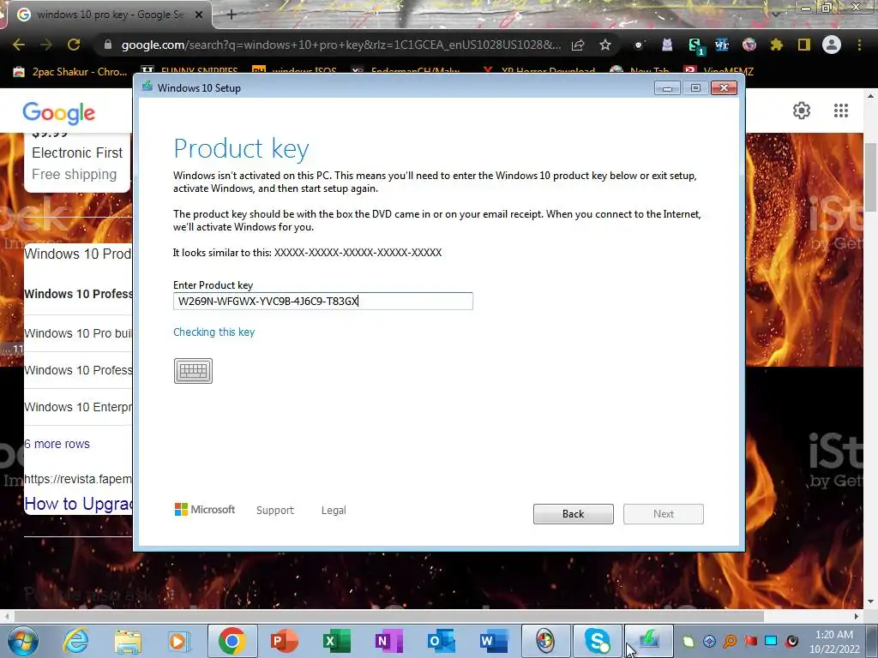Switch to Windows 10 Setup taskbar button
Viewport: 878px width, 658px height.
click(x=649, y=641)
